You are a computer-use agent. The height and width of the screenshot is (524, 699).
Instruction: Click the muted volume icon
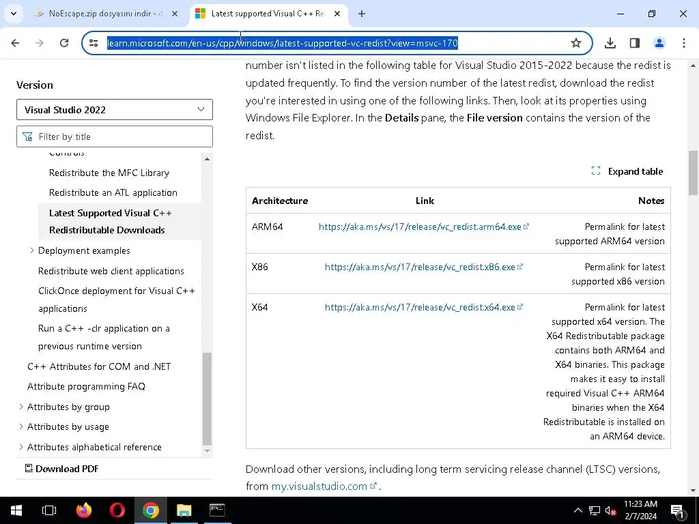[611, 510]
